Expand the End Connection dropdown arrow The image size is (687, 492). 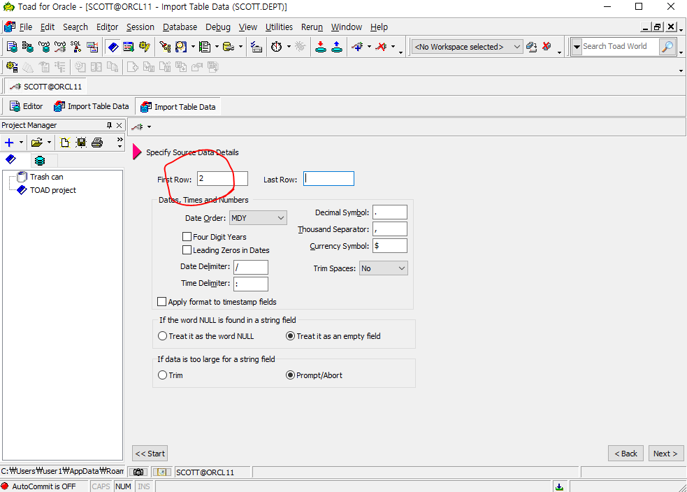393,46
